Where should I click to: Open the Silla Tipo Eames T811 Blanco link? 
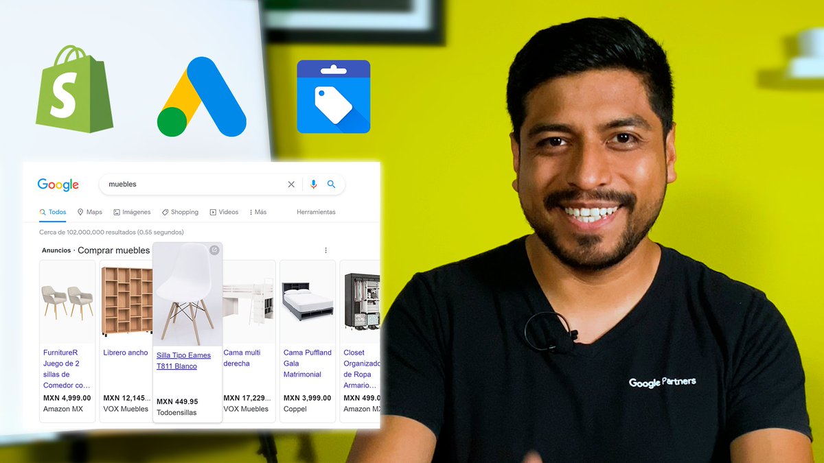tap(183, 361)
